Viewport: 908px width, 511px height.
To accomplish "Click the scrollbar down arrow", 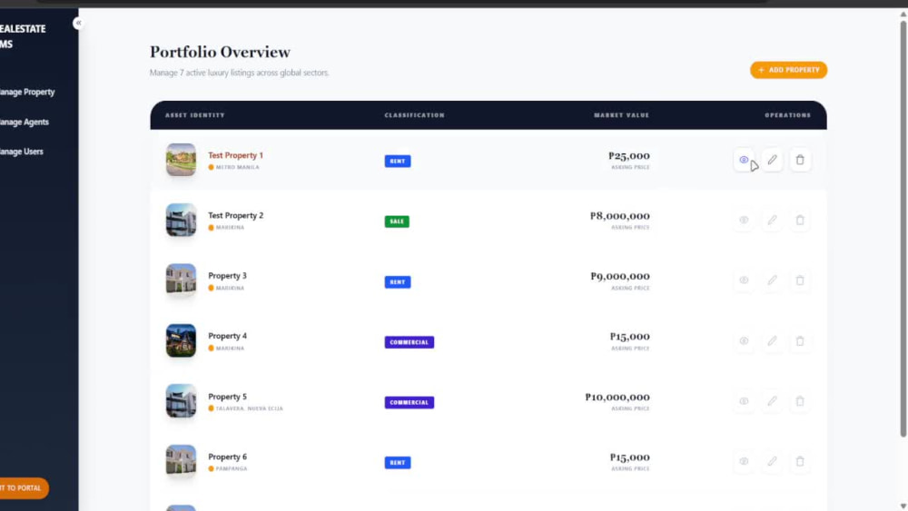I will tap(903, 506).
